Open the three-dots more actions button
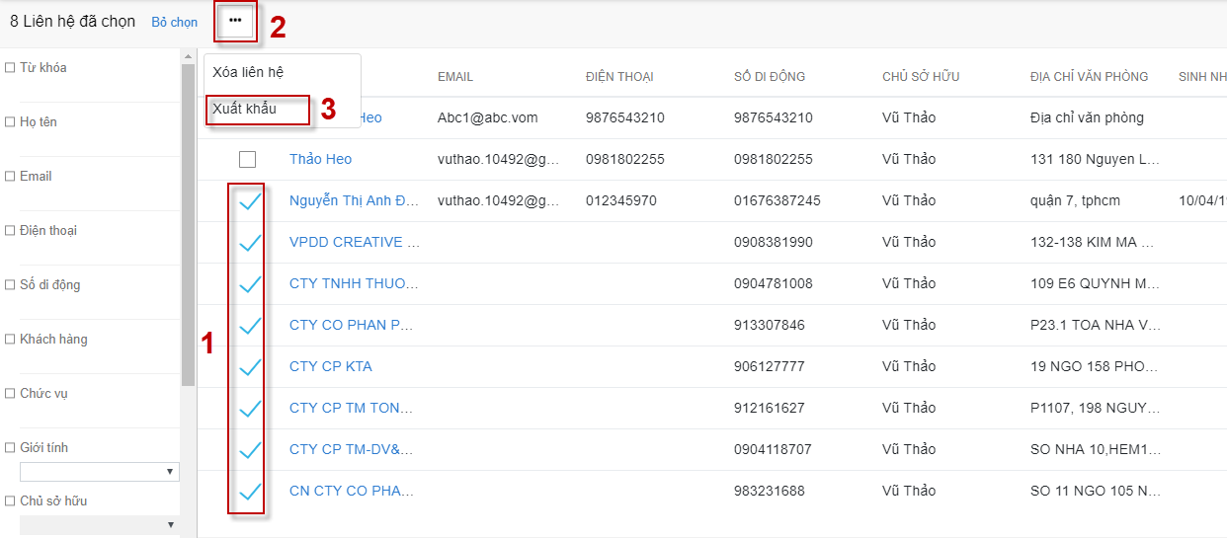This screenshot has width=1227, height=538. [235, 21]
